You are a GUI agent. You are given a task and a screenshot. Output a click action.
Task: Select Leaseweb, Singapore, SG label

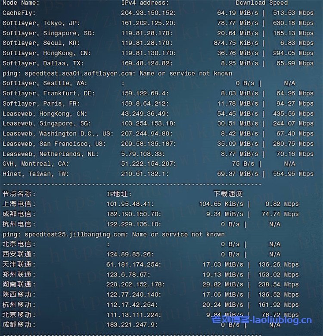[47, 124]
